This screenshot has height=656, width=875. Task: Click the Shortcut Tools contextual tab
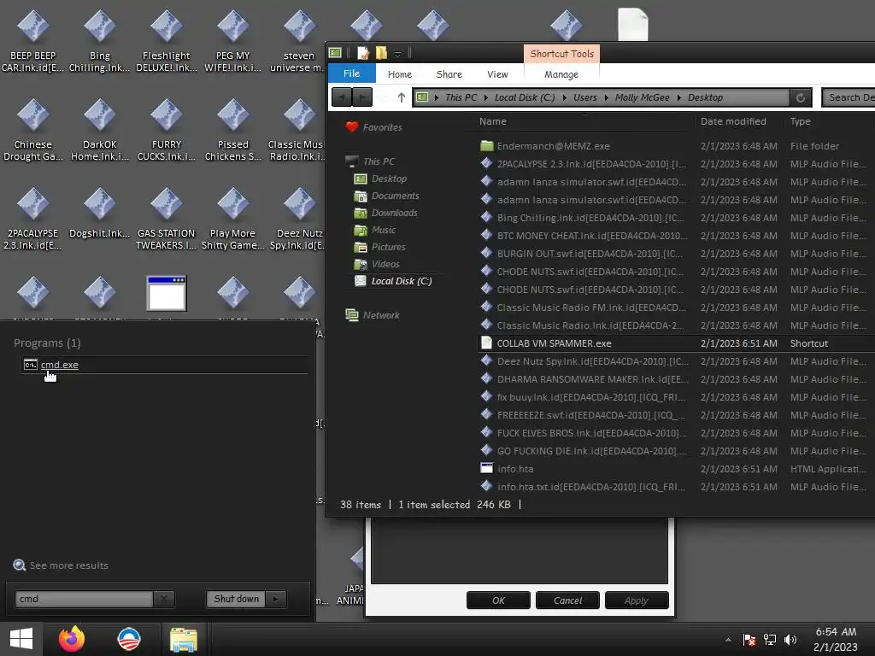[561, 54]
